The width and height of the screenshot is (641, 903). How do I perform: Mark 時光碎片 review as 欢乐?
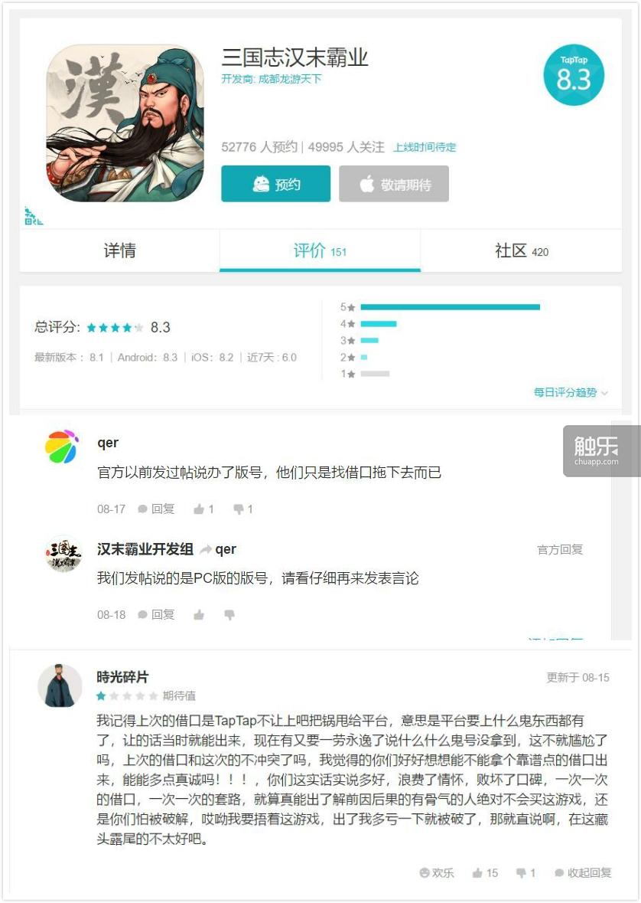coord(437,873)
